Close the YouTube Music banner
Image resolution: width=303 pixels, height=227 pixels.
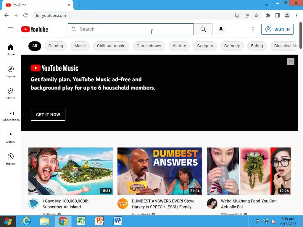pyautogui.click(x=291, y=61)
